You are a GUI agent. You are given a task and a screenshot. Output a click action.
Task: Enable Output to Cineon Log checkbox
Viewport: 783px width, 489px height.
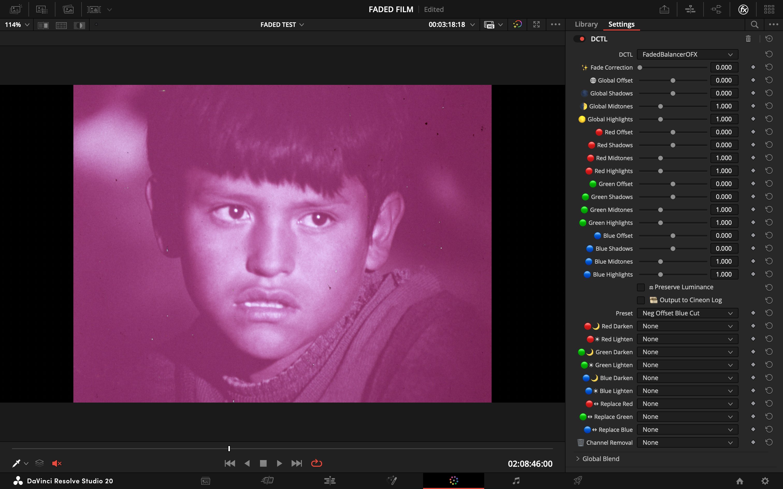point(641,300)
